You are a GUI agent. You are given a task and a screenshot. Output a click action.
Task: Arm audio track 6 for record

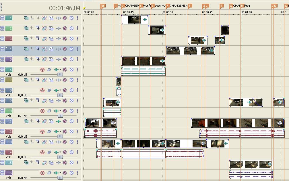tap(42, 69)
